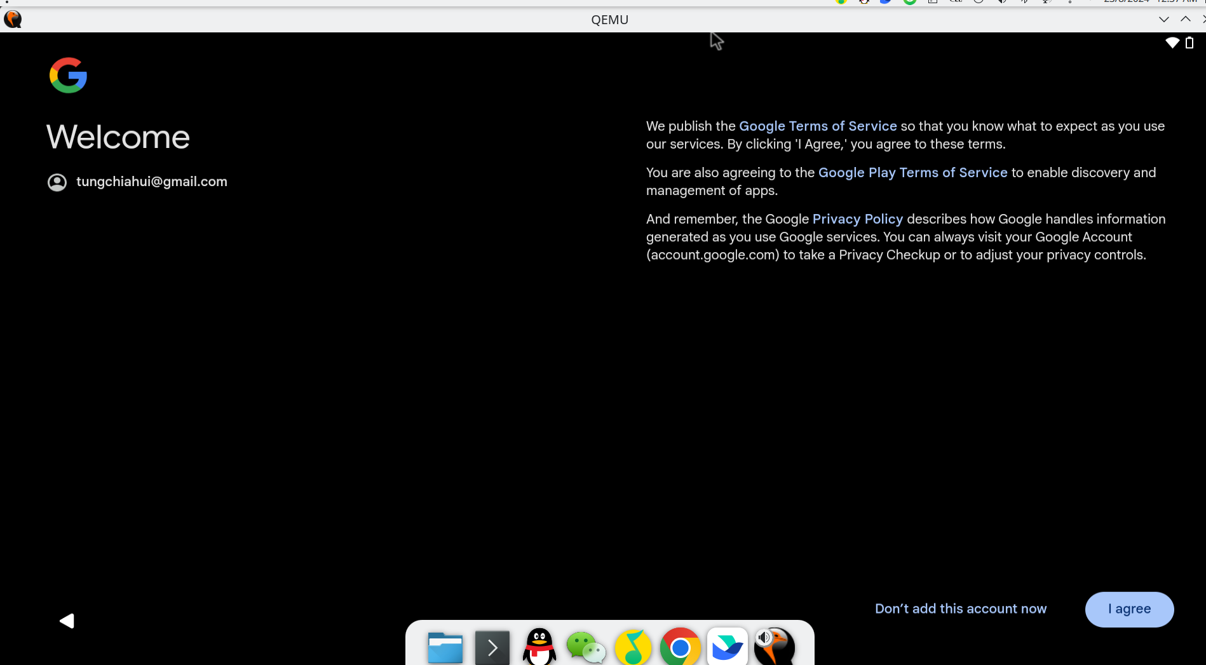Click the tungchiahui@gmail.com email address

(x=152, y=182)
